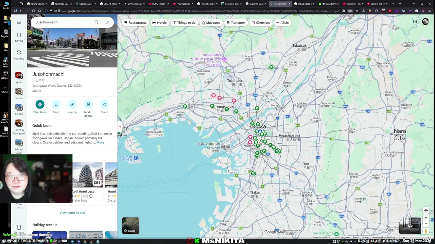Bookmark this page with the star
Screen dimensions: 435x244
(356, 11)
